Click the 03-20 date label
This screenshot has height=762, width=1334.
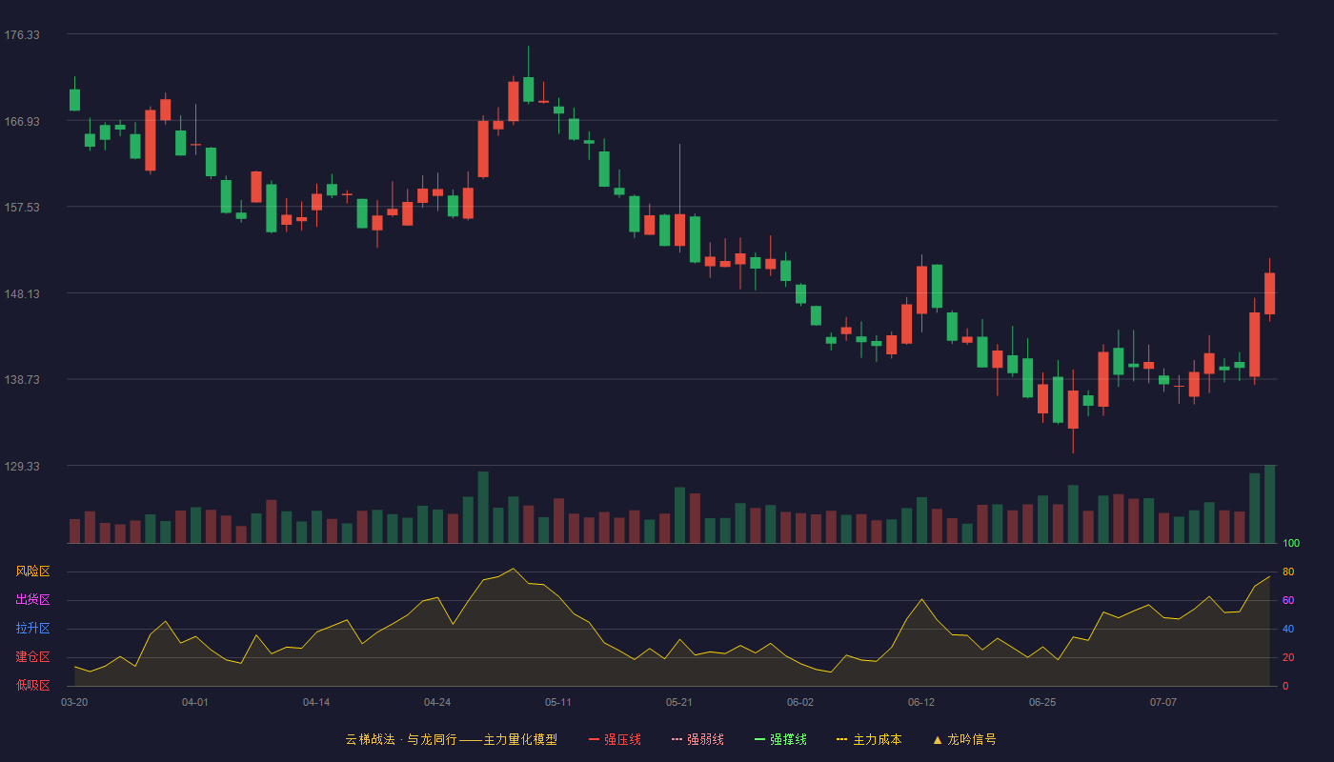pyautogui.click(x=74, y=702)
